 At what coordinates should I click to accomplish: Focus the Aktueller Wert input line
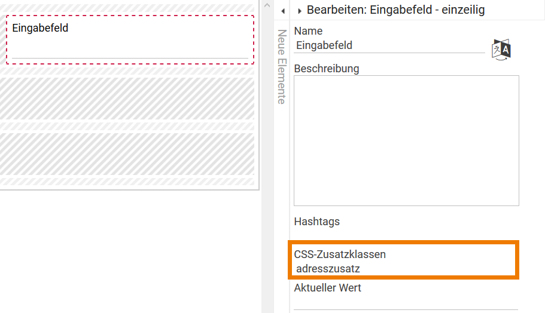397,303
